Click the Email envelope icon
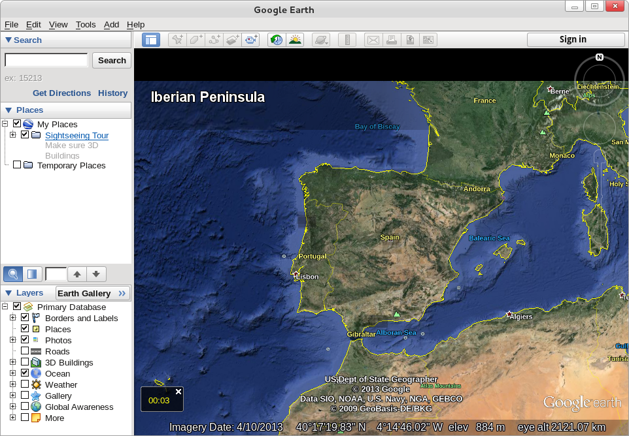The height and width of the screenshot is (436, 629). coord(373,40)
